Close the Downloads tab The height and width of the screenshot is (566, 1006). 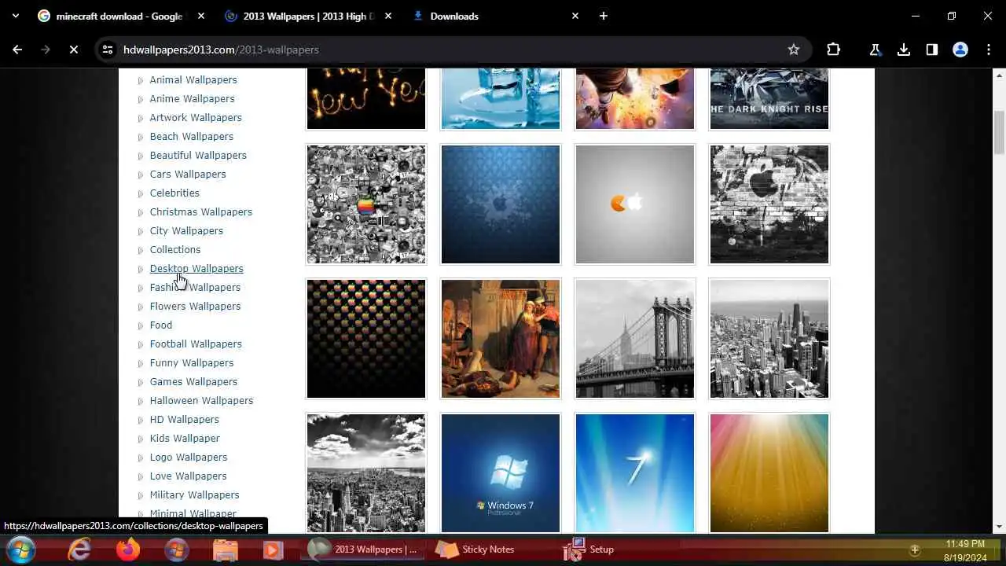click(x=575, y=16)
